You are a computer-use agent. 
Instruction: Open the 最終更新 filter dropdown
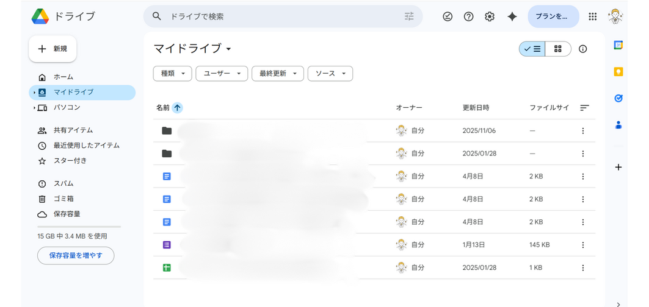pos(277,74)
